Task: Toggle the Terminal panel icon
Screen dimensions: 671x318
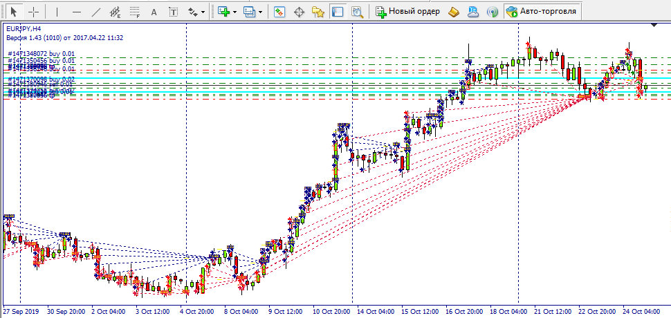Action: pyautogui.click(x=338, y=12)
